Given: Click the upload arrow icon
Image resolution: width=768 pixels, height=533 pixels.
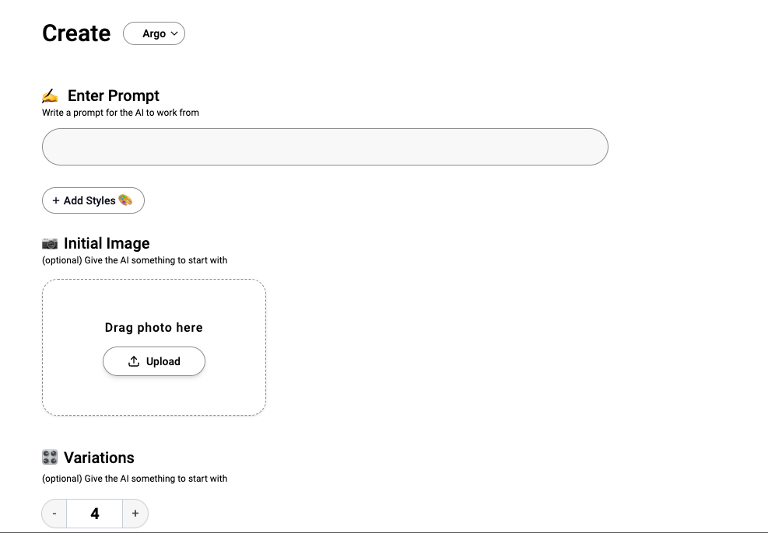Looking at the screenshot, I should (x=134, y=361).
